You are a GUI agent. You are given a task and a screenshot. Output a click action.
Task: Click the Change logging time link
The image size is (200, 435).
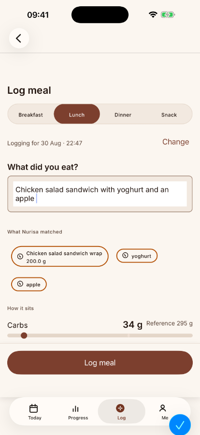click(x=175, y=142)
